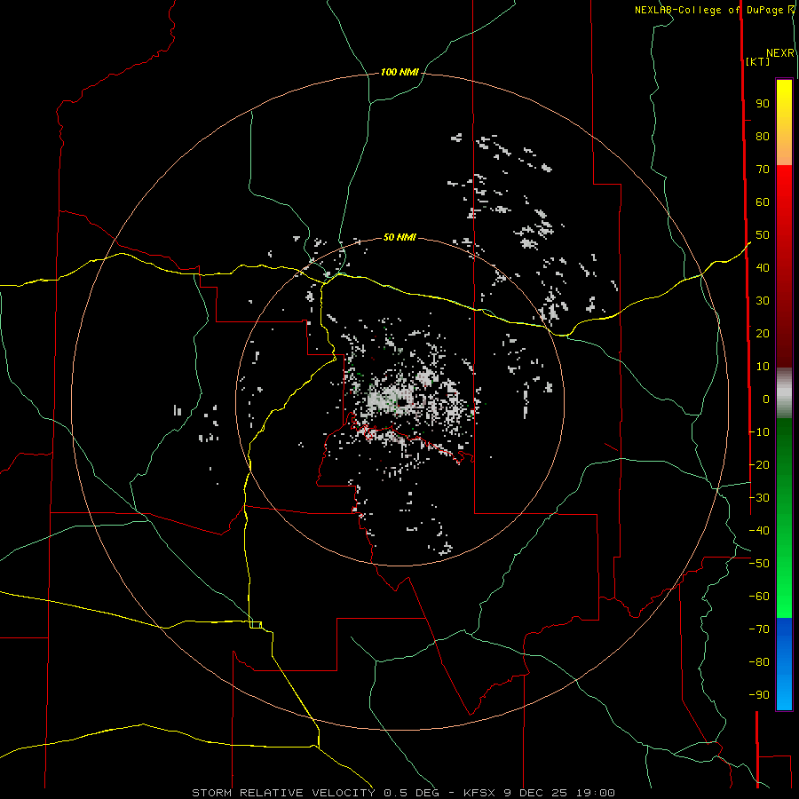
Task: Click the -50 label on velocity scale
Action: (x=759, y=564)
